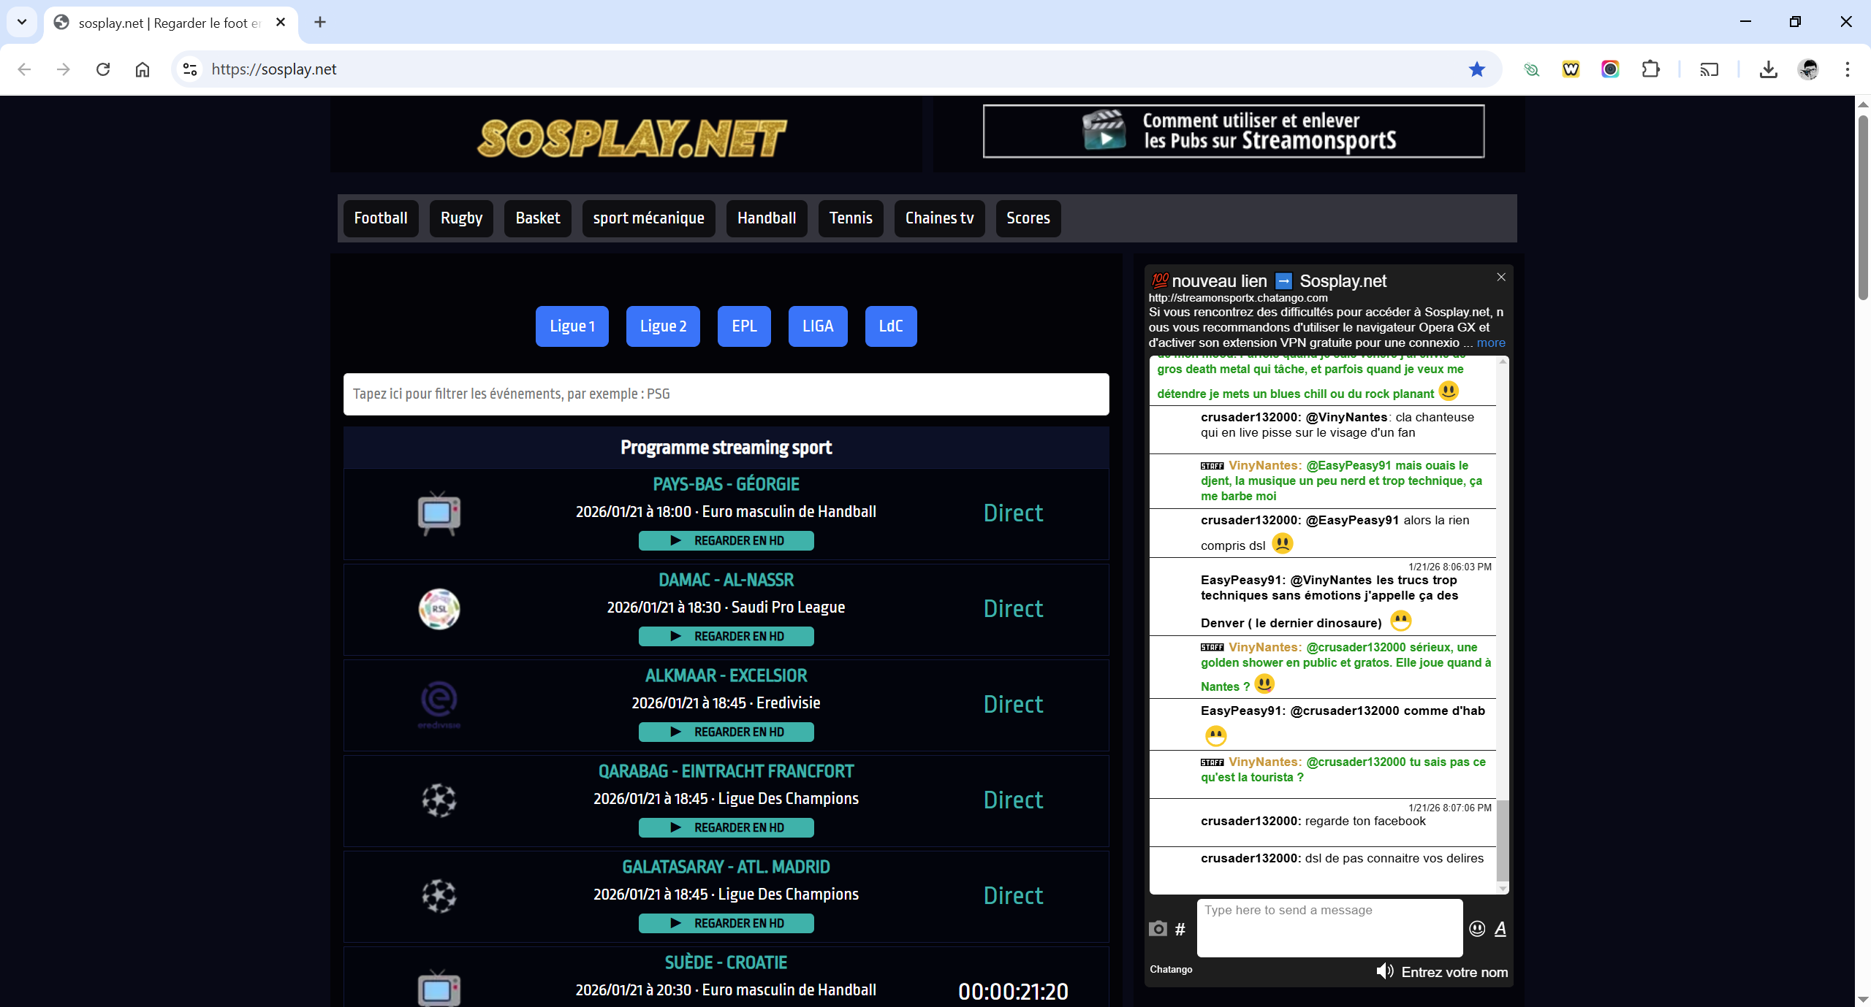This screenshot has height=1007, width=1871.
Task: Open the chat emoji smiley picker
Action: 1477,928
